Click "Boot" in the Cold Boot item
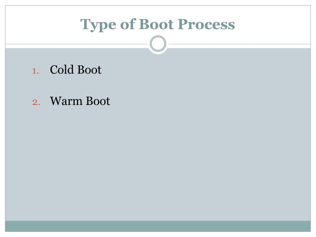316x237 pixels. tap(89, 70)
